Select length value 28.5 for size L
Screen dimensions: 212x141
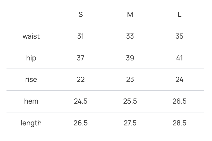coord(179,123)
